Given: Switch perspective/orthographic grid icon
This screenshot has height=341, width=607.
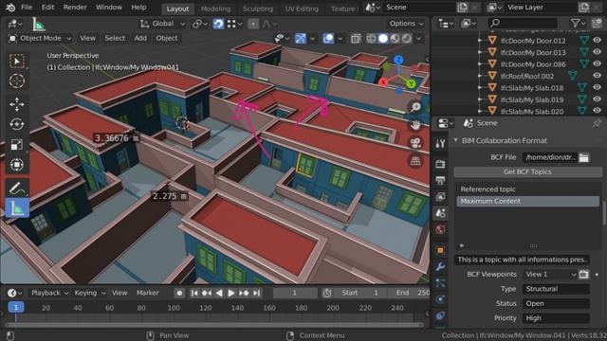Looking at the screenshot, I should [x=415, y=161].
